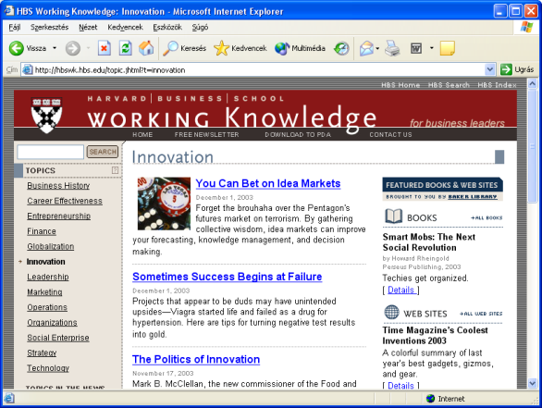This screenshot has height=408, width=542.
Task: Refresh the page with green arrows icon
Action: coord(125,48)
